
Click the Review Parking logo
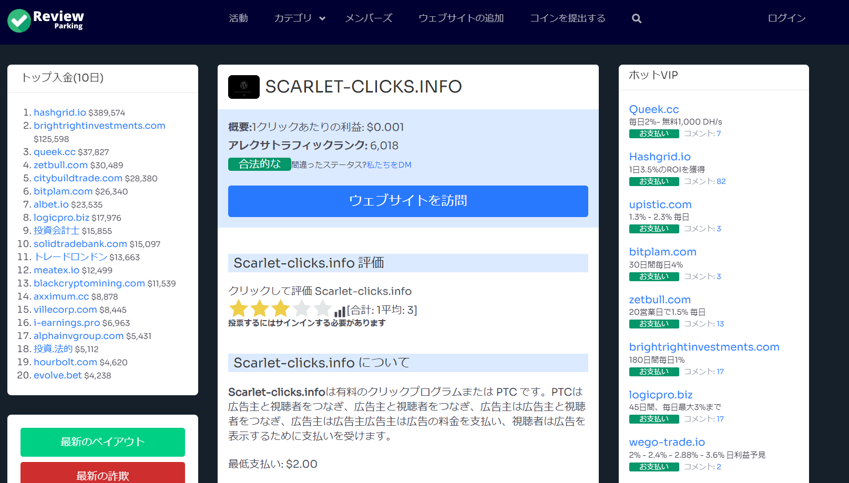[x=46, y=20]
